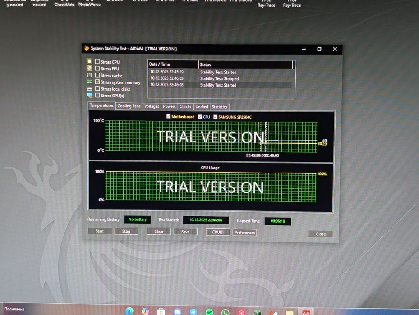Open Microsoft Store from the taskbar
Image resolution: width=419 pixels, height=315 pixels.
(161, 311)
